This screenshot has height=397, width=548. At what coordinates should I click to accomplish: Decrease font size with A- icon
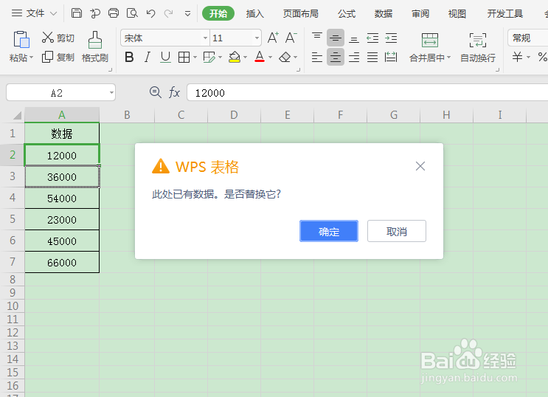click(x=291, y=38)
